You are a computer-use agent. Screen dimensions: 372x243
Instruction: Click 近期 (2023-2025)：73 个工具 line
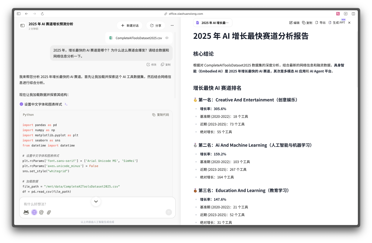[x=222, y=124]
